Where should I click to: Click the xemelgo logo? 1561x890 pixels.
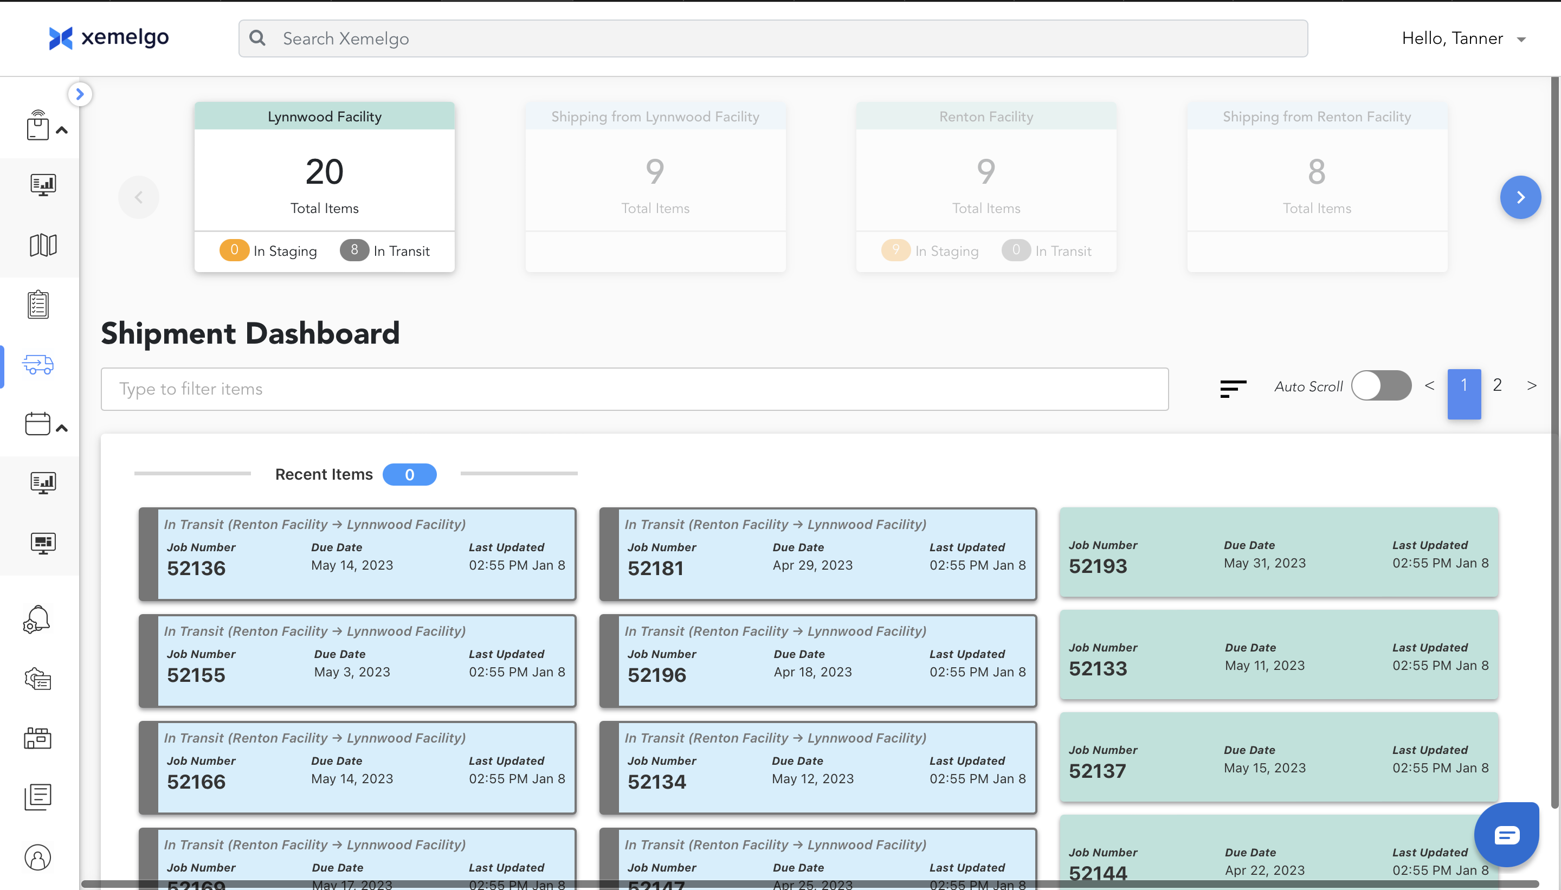(x=109, y=38)
